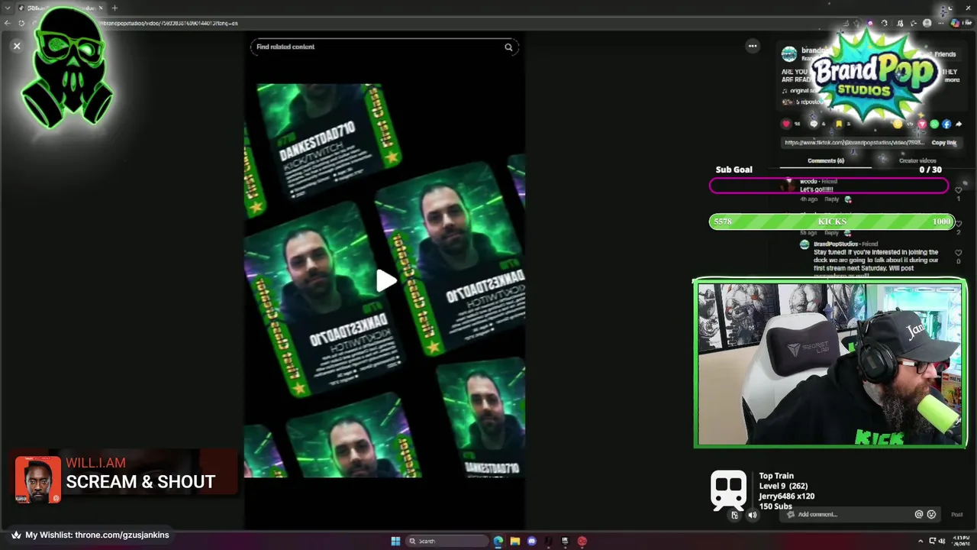Screen dimensions: 977x550
Task: Click the icon left of the speaker button
Action: point(734,515)
